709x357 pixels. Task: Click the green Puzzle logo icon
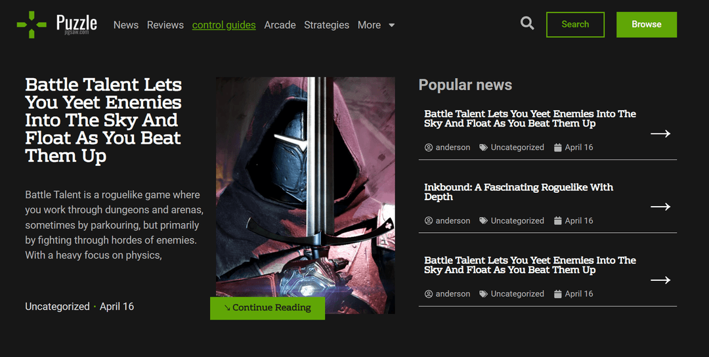point(32,24)
